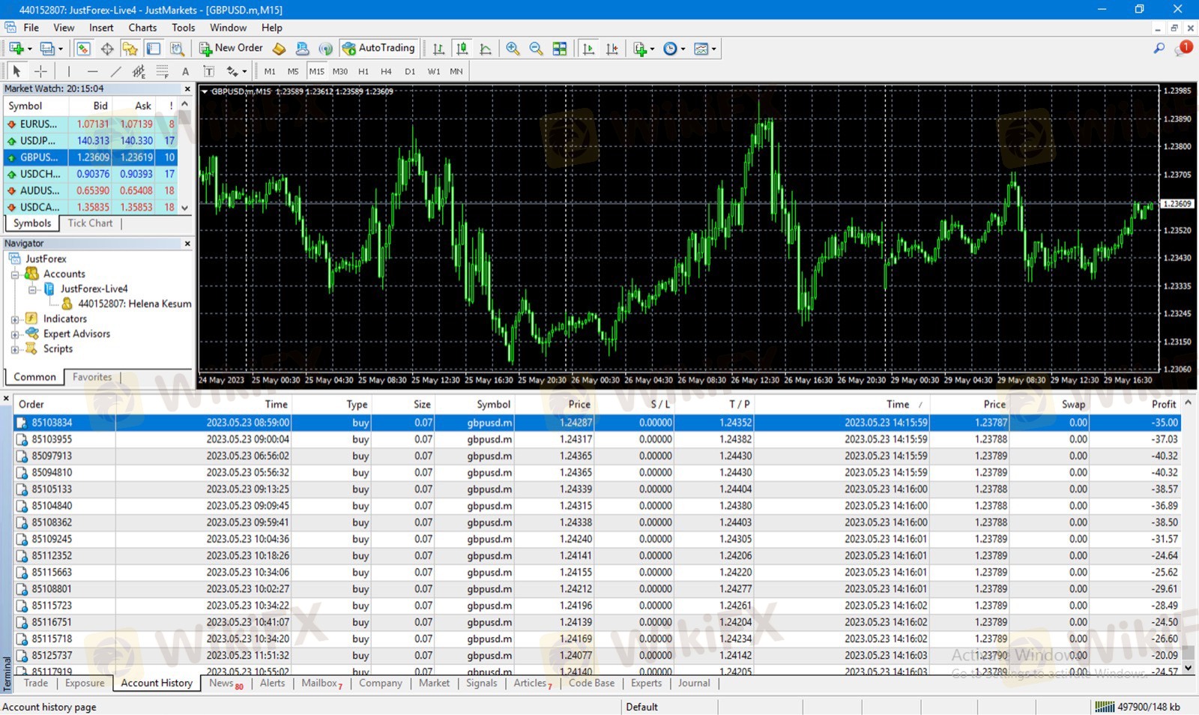Select the D1 timeframe button
Viewport: 1199px width, 715px height.
[410, 72]
